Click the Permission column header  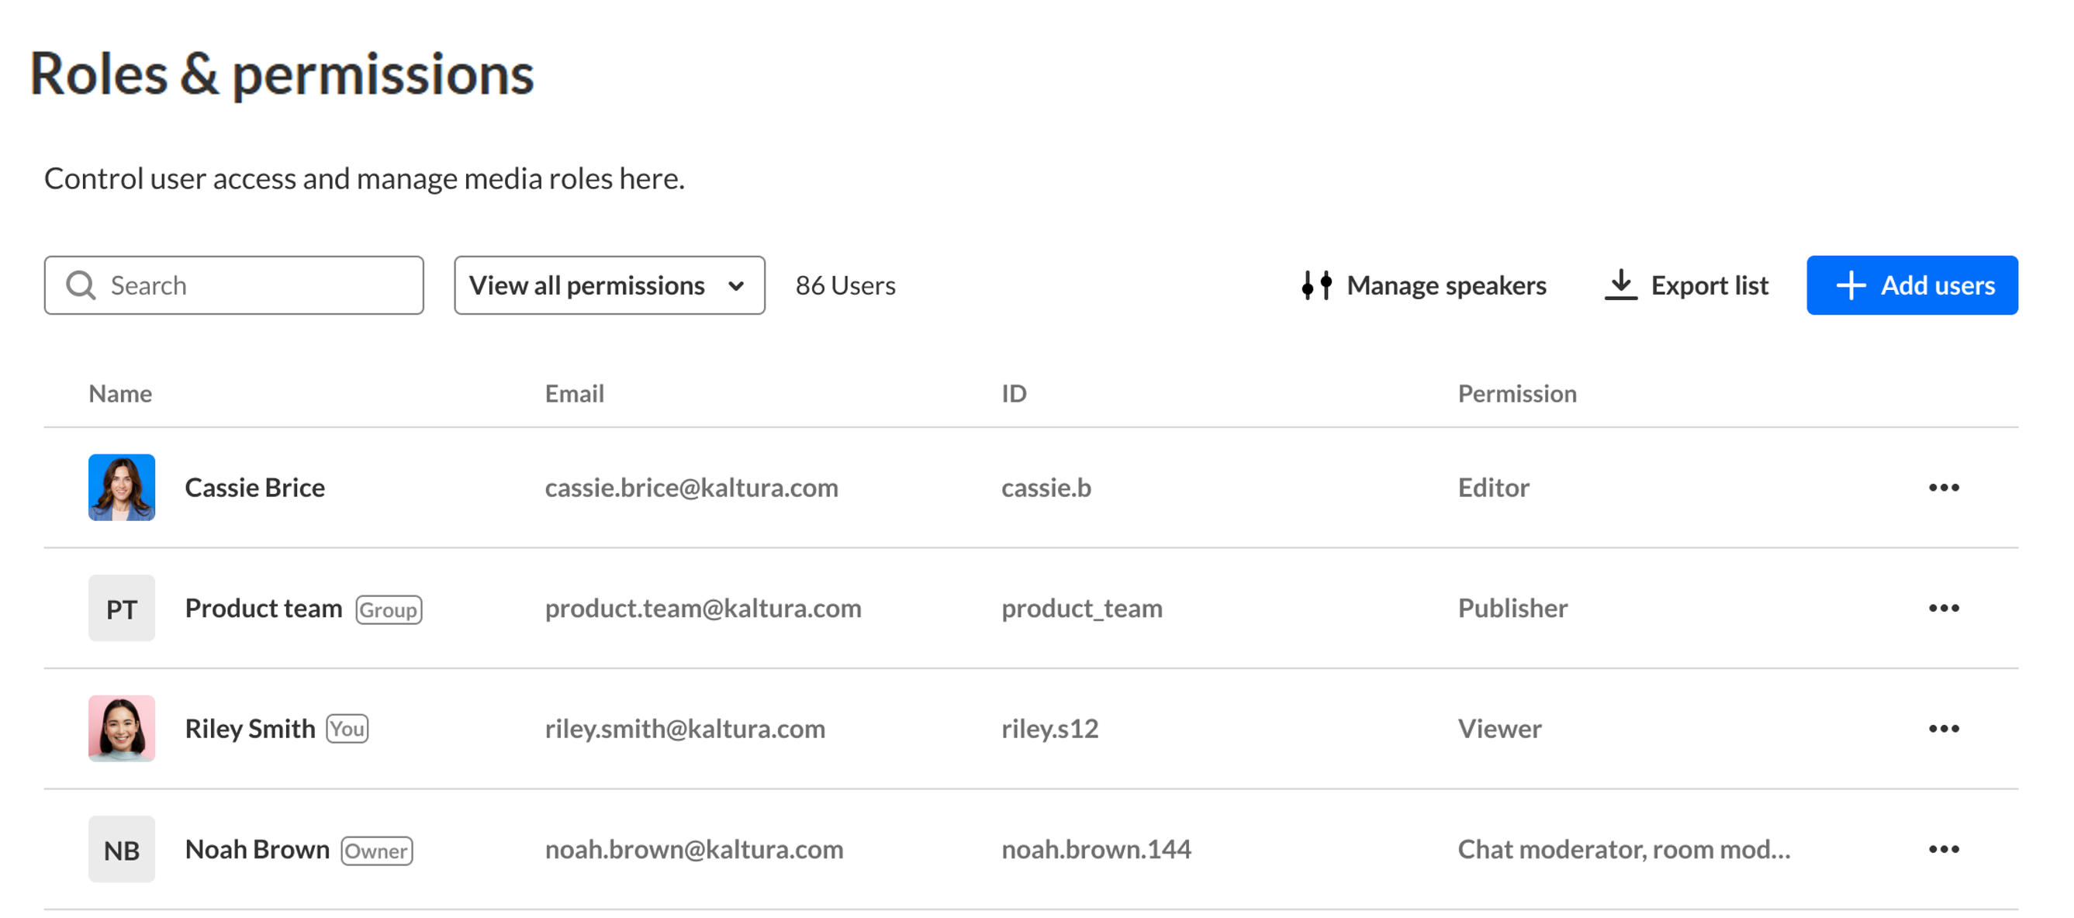tap(1516, 393)
